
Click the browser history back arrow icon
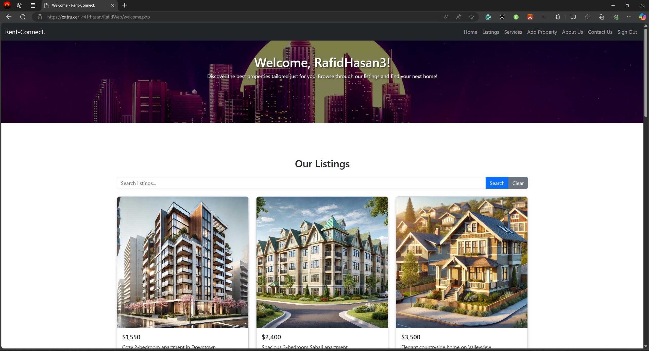[9, 16]
